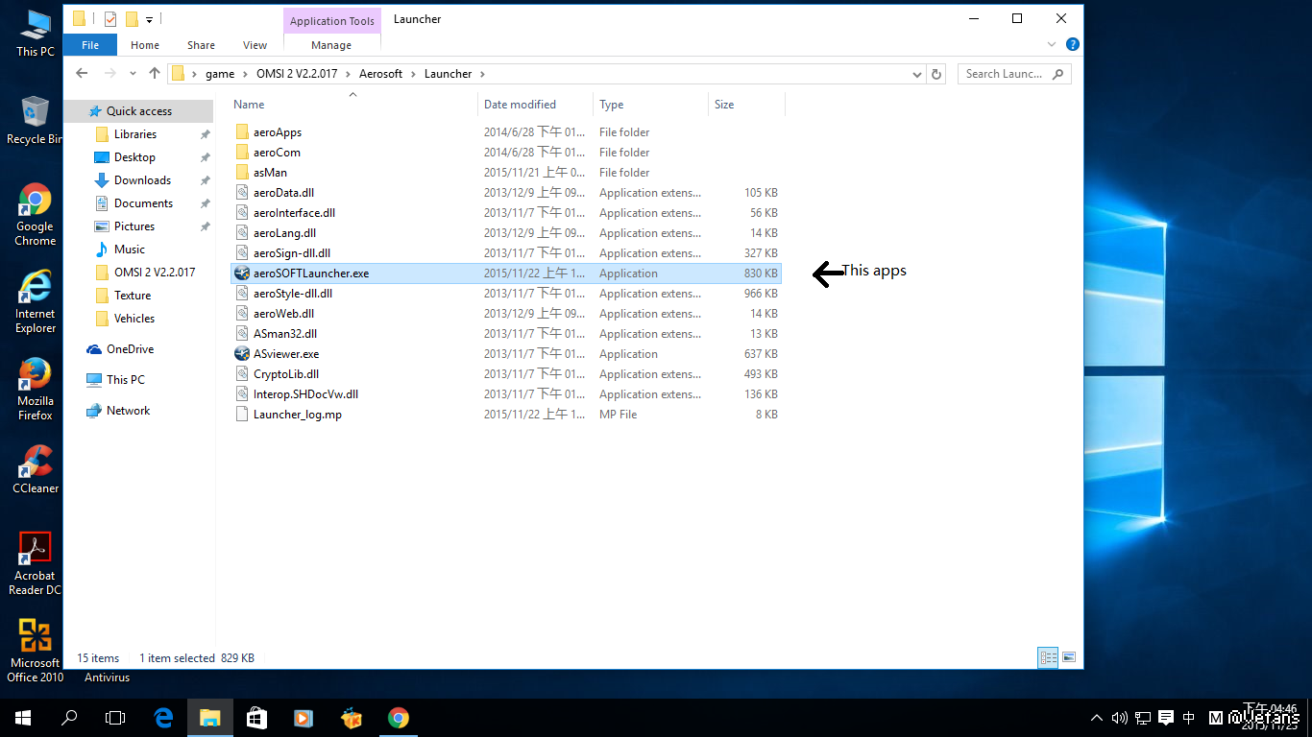Open Network in the navigation pane

(128, 411)
